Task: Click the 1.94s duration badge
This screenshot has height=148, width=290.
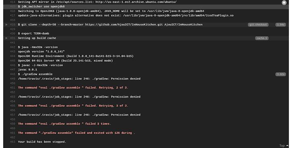Action: tap(281, 25)
